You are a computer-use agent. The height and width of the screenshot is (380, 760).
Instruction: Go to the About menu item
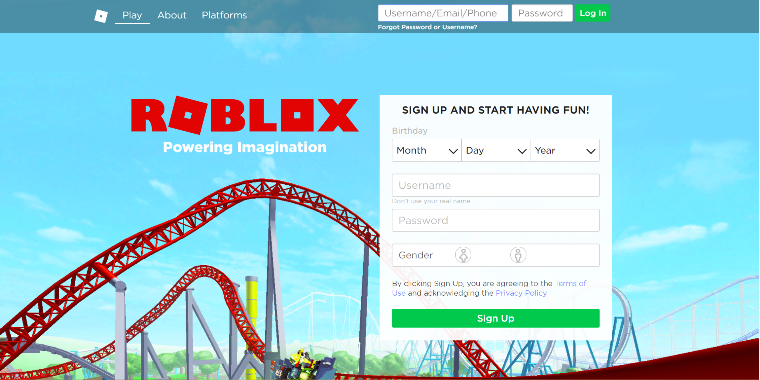click(x=172, y=15)
